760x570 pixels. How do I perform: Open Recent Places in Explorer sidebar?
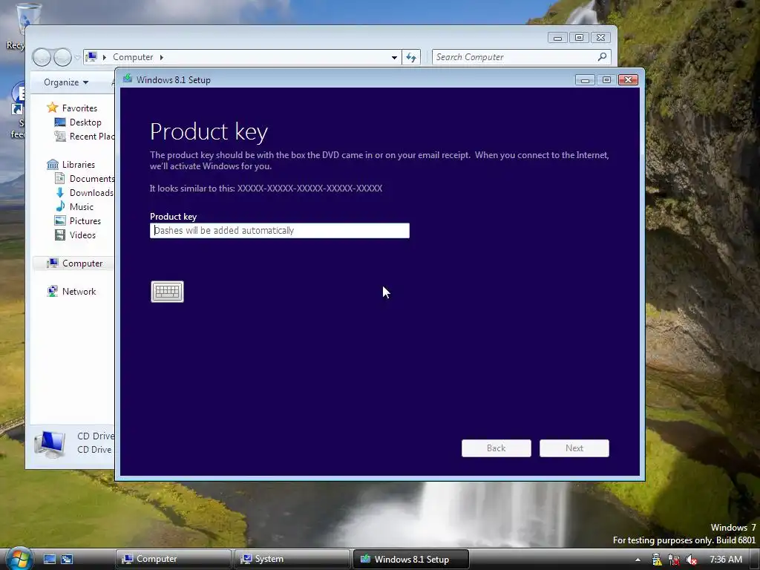pos(91,137)
